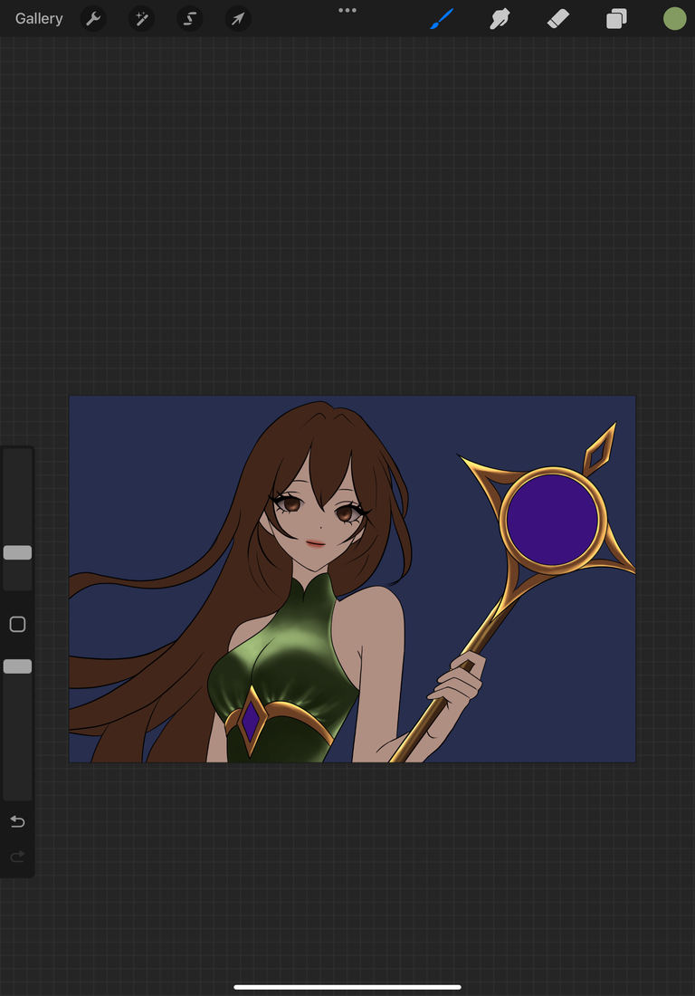
Task: Open the Adjustments magic wand menu
Action: pyautogui.click(x=141, y=18)
